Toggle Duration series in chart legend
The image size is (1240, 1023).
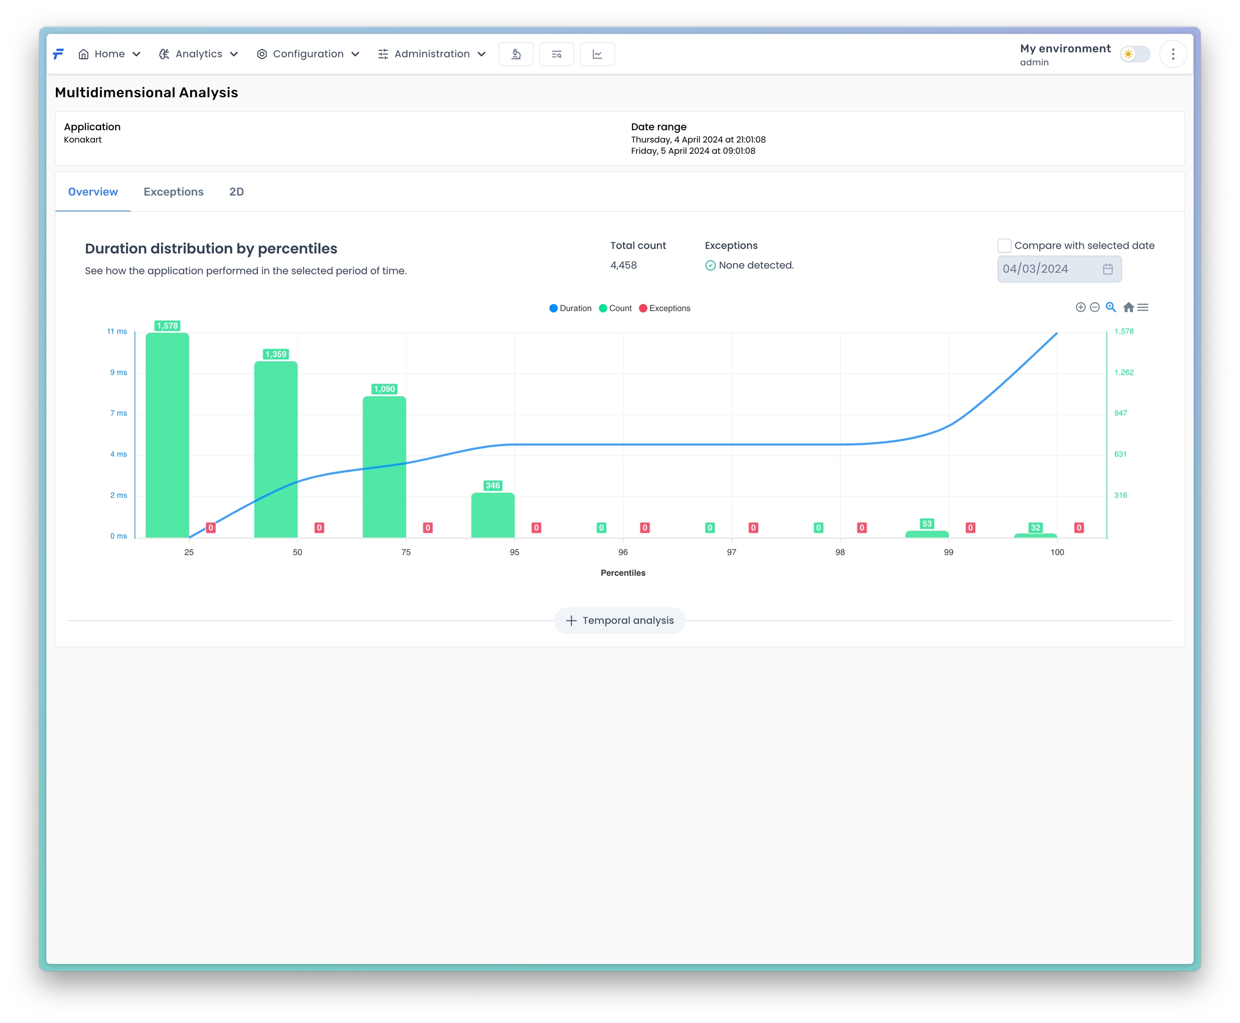coord(570,308)
